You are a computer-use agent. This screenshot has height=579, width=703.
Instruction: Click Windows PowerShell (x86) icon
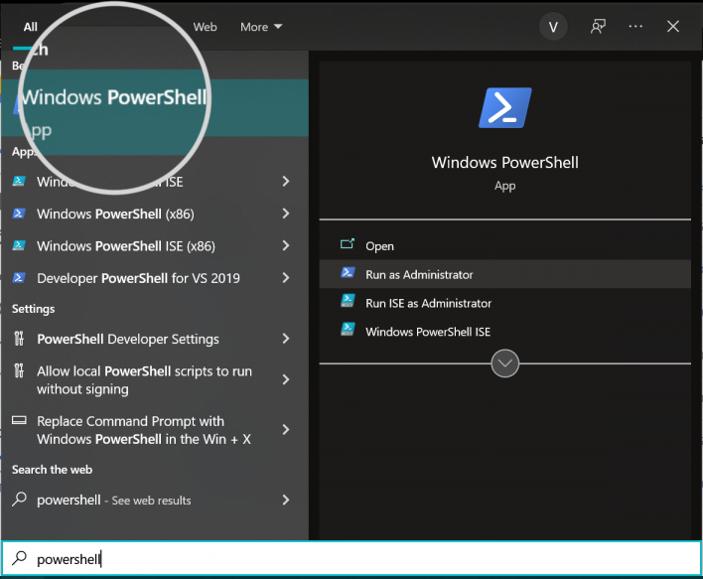point(19,214)
